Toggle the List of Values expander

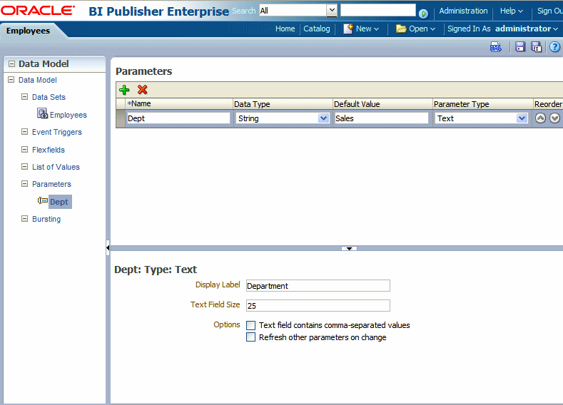point(24,166)
